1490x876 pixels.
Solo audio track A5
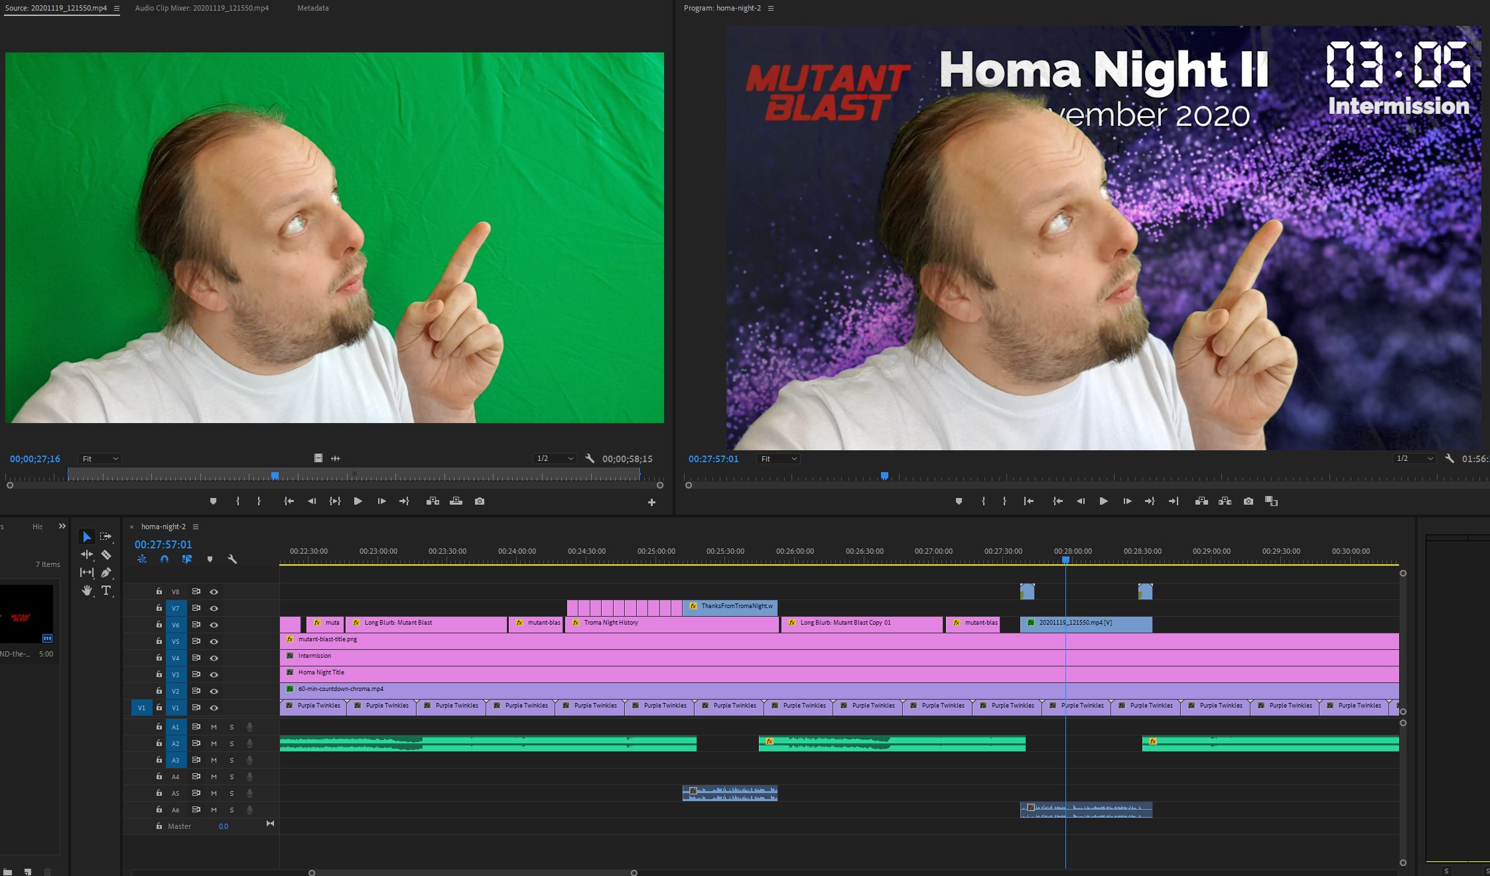[232, 793]
